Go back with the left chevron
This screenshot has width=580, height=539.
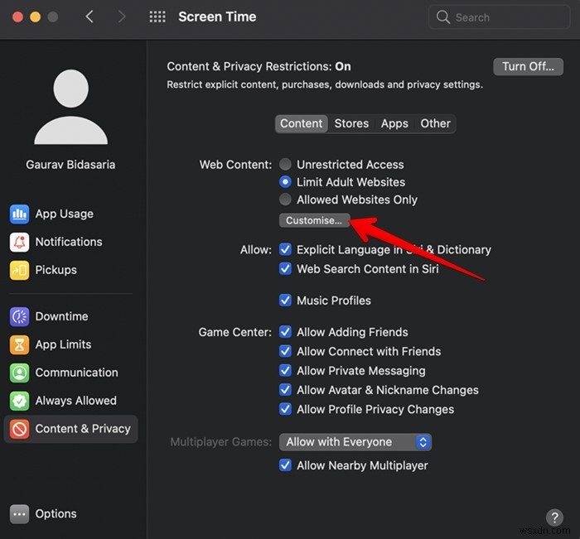click(89, 17)
